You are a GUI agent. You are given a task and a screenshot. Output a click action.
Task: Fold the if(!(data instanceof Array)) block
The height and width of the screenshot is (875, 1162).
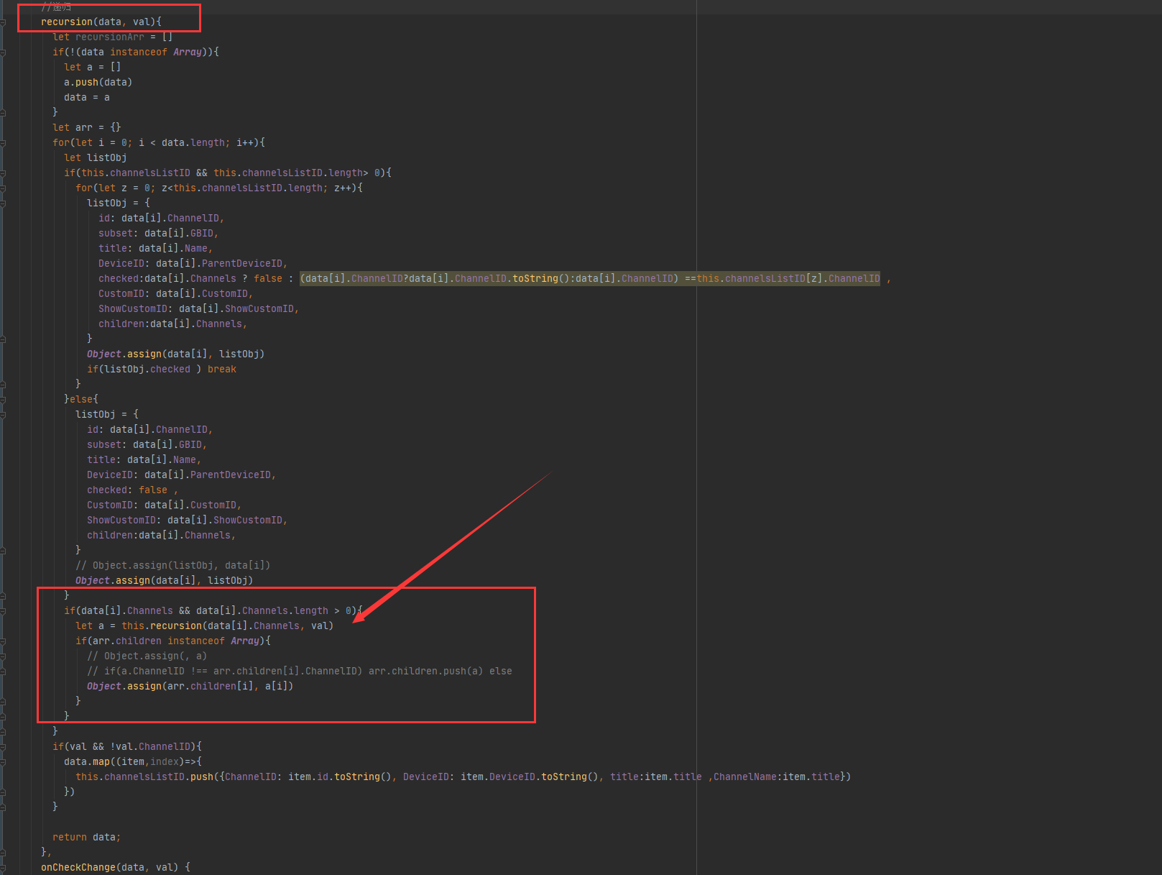tap(4, 52)
